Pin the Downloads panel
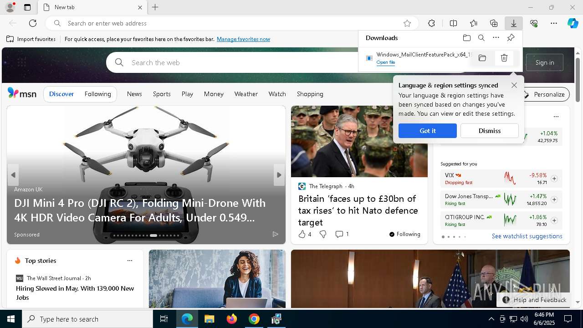The height and width of the screenshot is (328, 583). coord(511,38)
